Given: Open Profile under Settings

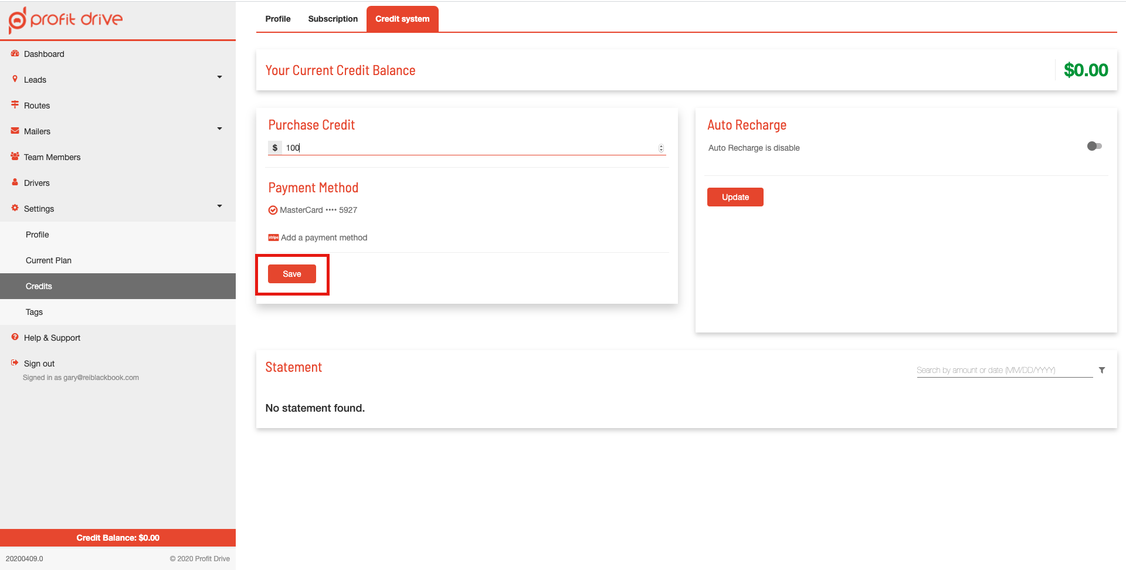Looking at the screenshot, I should pyautogui.click(x=118, y=235).
